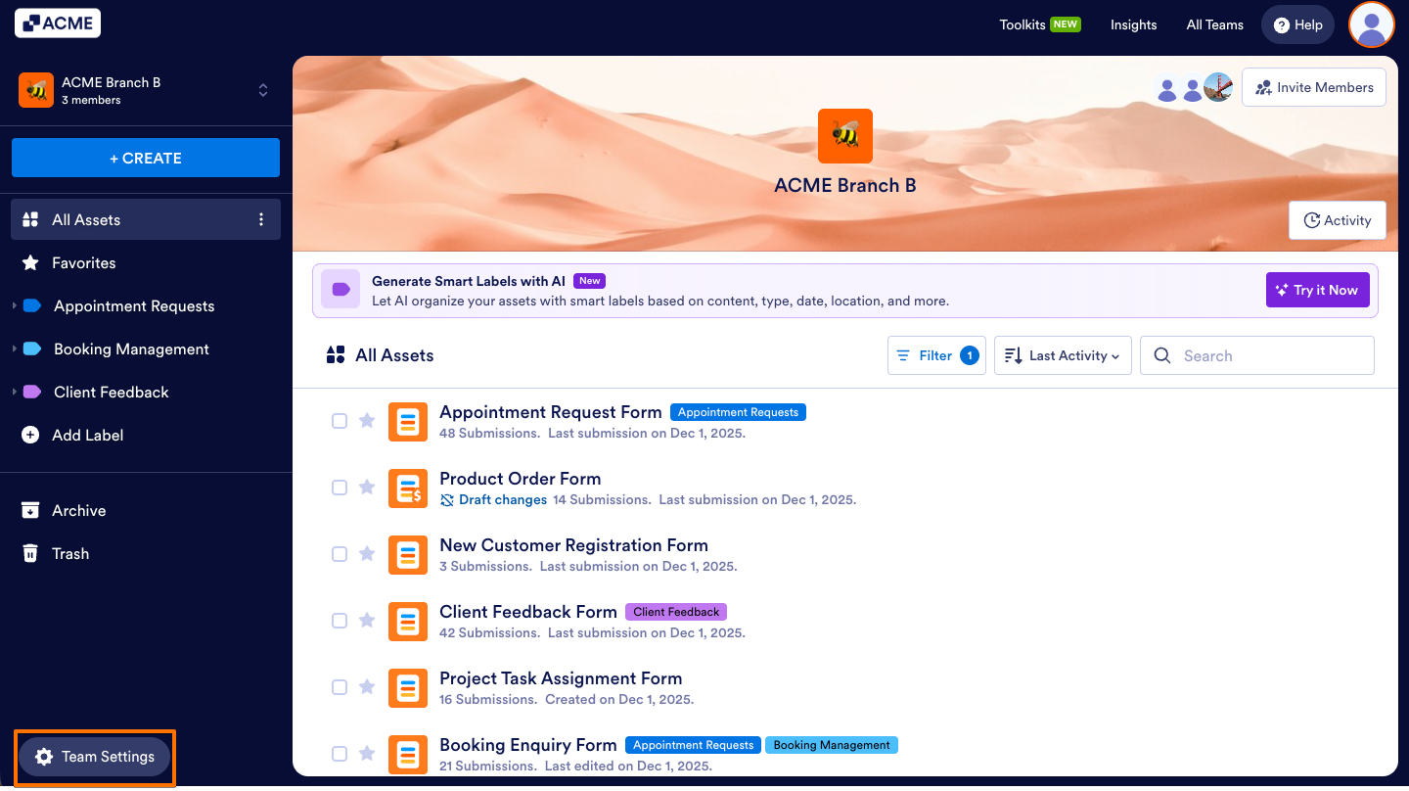Viewport: 1409px width, 791px height.
Task: Open the ACME Branch B team switcher
Action: [x=146, y=90]
